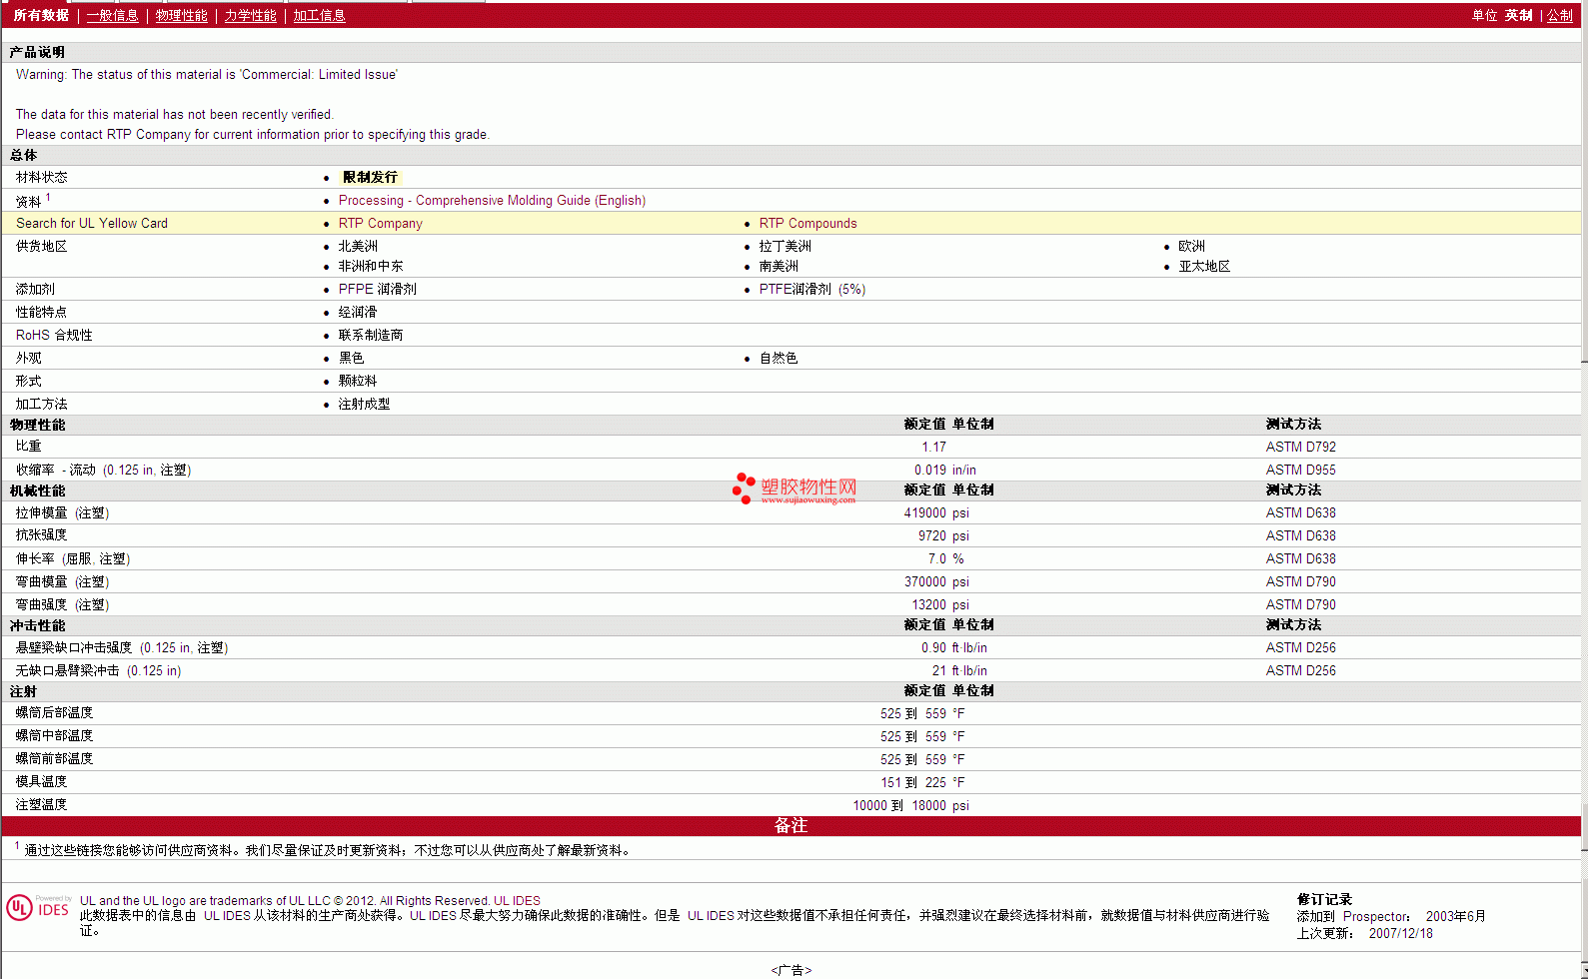Click ASTM D792 test method
Viewport: 1588px width, 979px height.
pyautogui.click(x=1300, y=448)
